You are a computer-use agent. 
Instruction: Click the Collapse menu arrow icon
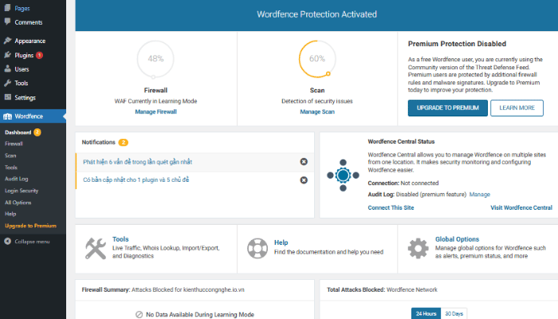(7, 241)
